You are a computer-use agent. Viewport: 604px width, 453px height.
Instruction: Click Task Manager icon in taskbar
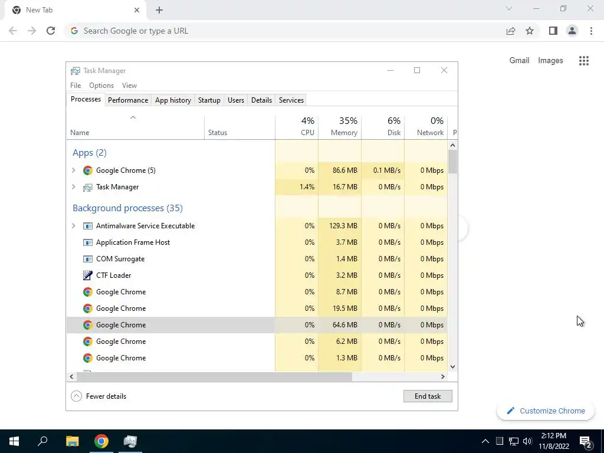point(130,441)
